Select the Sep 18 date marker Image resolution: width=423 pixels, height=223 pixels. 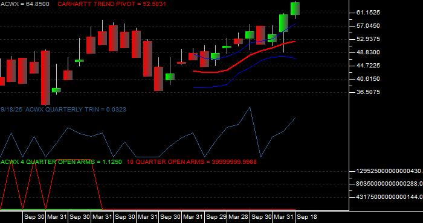pos(307,217)
